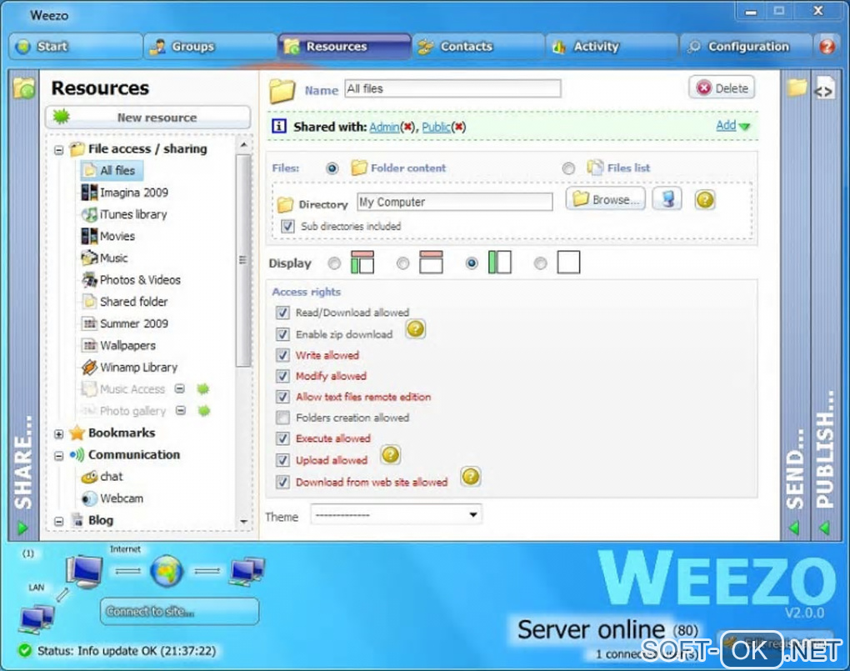Collapse the Blog tree node
Image resolution: width=850 pixels, height=671 pixels.
(x=58, y=521)
